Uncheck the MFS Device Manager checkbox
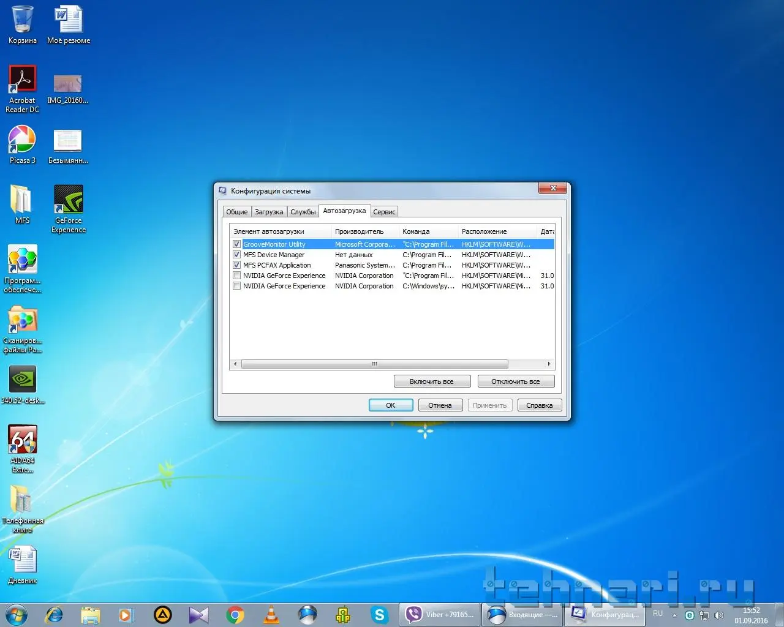This screenshot has width=784, height=627. 236,255
